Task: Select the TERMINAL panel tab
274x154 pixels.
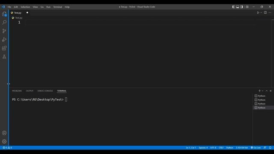Action: (x=62, y=91)
